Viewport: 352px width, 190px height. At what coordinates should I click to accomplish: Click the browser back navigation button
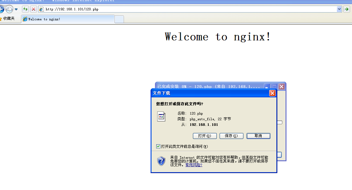[x=2, y=9]
